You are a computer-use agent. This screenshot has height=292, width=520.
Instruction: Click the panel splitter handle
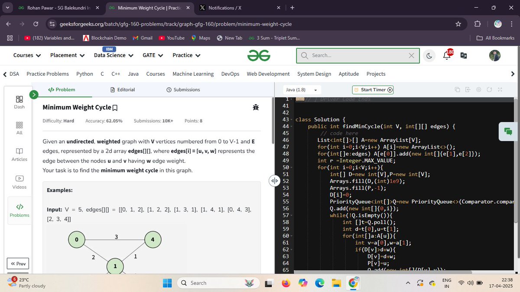point(274,180)
